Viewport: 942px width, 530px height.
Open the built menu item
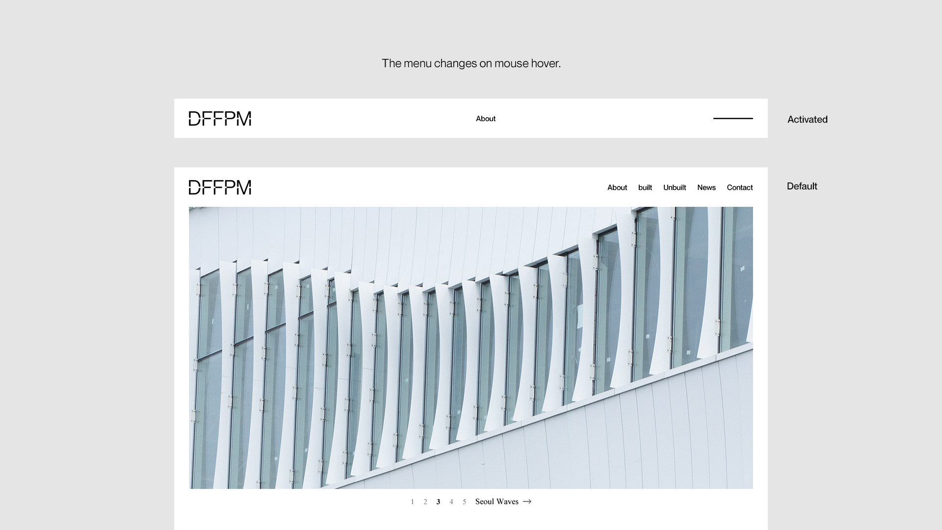645,187
